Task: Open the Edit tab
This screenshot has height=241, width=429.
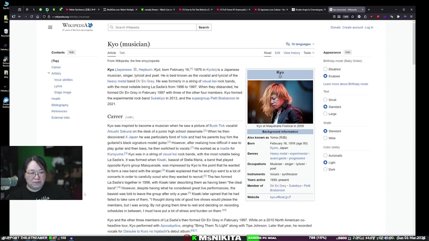Action: pyautogui.click(x=278, y=53)
